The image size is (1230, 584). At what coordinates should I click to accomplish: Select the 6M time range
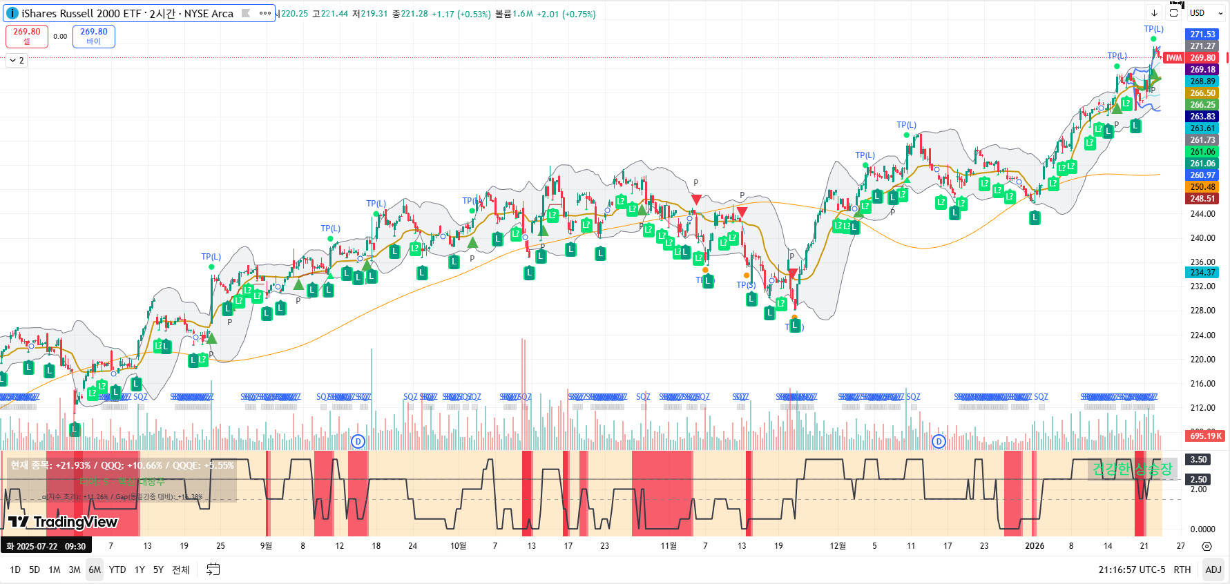(95, 570)
